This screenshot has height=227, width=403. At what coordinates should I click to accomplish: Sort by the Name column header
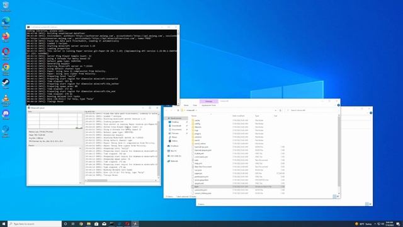point(194,116)
